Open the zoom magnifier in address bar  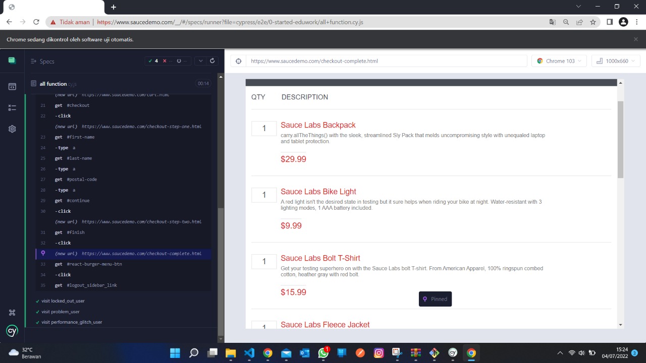click(x=566, y=22)
